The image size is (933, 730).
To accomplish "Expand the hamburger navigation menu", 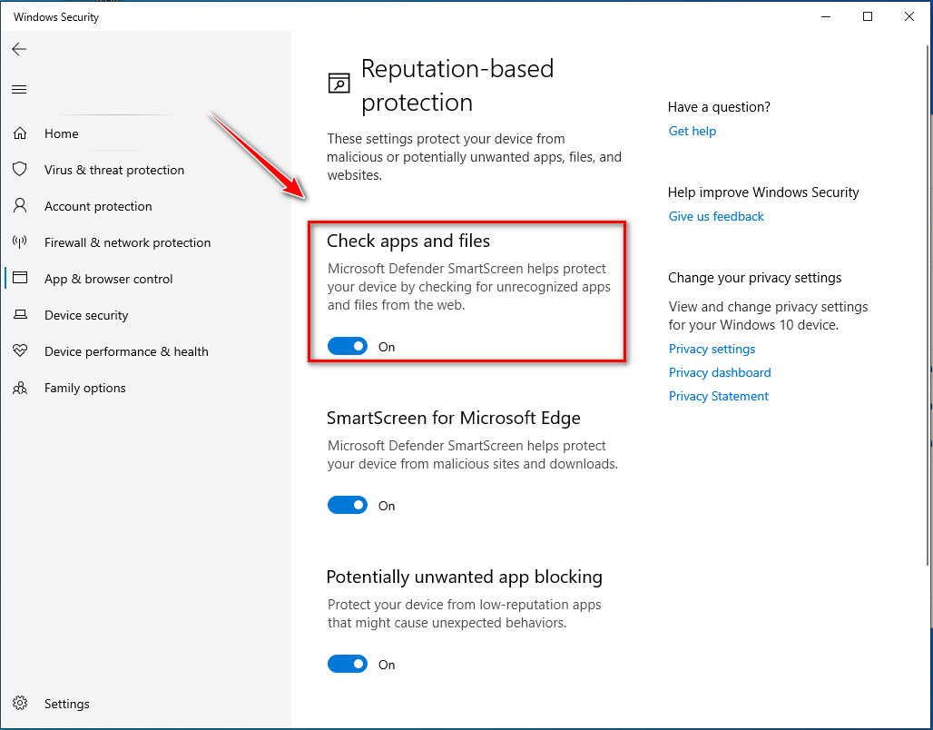I will tap(19, 89).
